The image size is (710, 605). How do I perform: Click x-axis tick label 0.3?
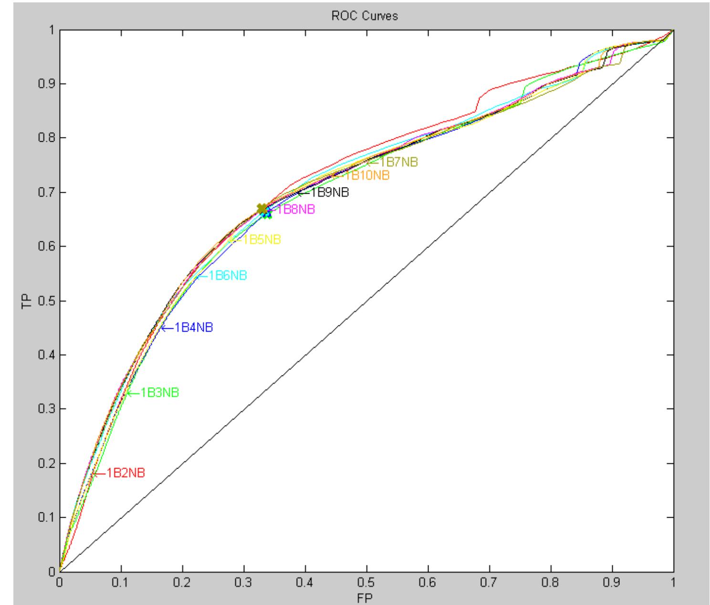point(244,583)
